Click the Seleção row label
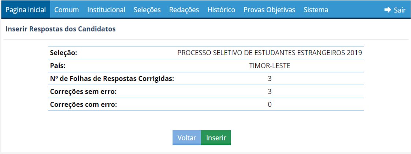The height and width of the screenshot is (154, 411). 63,53
